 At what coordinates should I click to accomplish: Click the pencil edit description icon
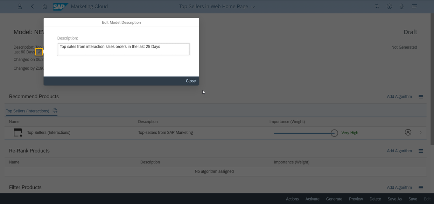39,52
